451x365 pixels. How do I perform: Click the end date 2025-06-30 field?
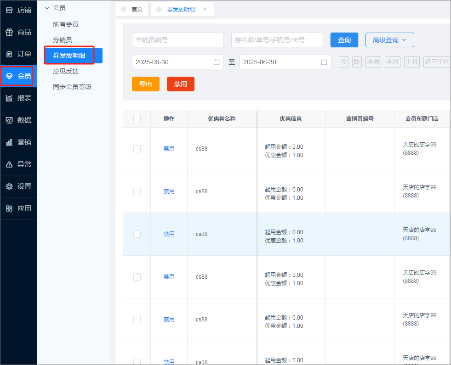(x=285, y=62)
